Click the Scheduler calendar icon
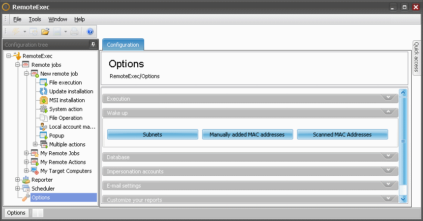Image resolution: width=423 pixels, height=221 pixels. point(26,189)
